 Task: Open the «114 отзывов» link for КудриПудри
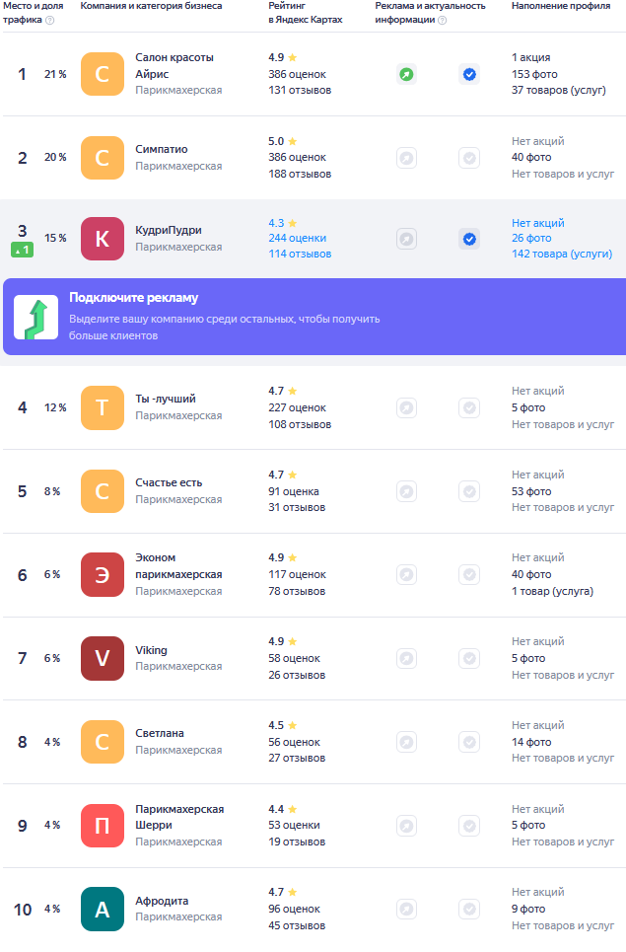(300, 254)
